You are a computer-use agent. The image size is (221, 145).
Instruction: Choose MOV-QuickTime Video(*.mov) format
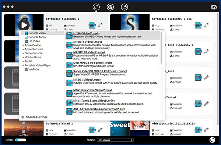click(x=112, y=93)
